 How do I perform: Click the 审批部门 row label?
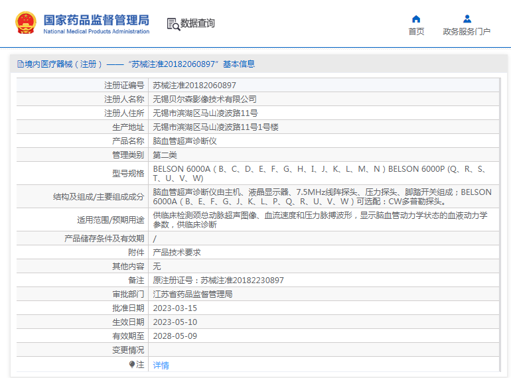[128, 294]
